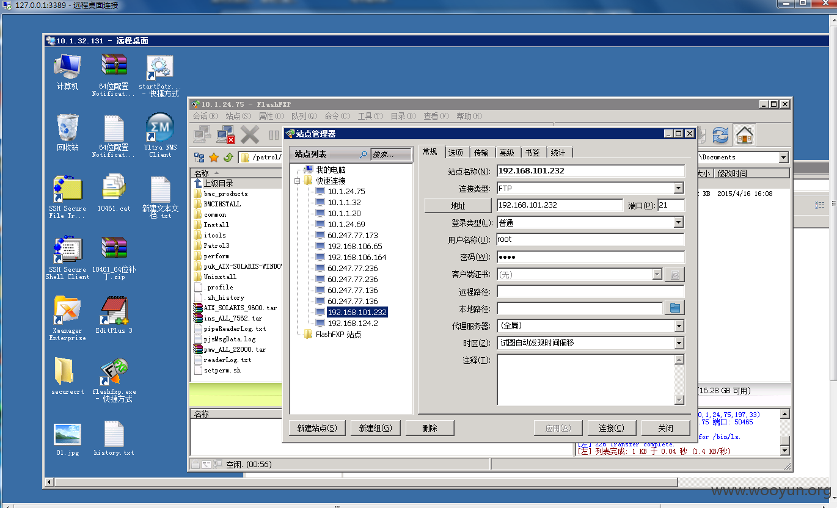Select FlashFXP 站点 folder in tree
The height and width of the screenshot is (508, 837).
click(338, 335)
